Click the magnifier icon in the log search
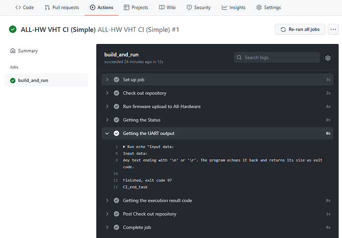The width and height of the screenshot is (342, 238). tap(240, 58)
